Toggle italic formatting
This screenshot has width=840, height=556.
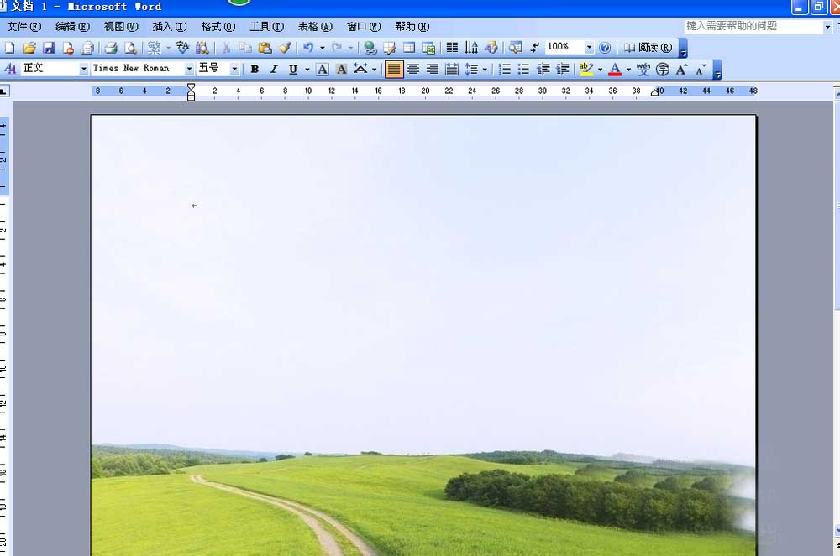point(273,69)
